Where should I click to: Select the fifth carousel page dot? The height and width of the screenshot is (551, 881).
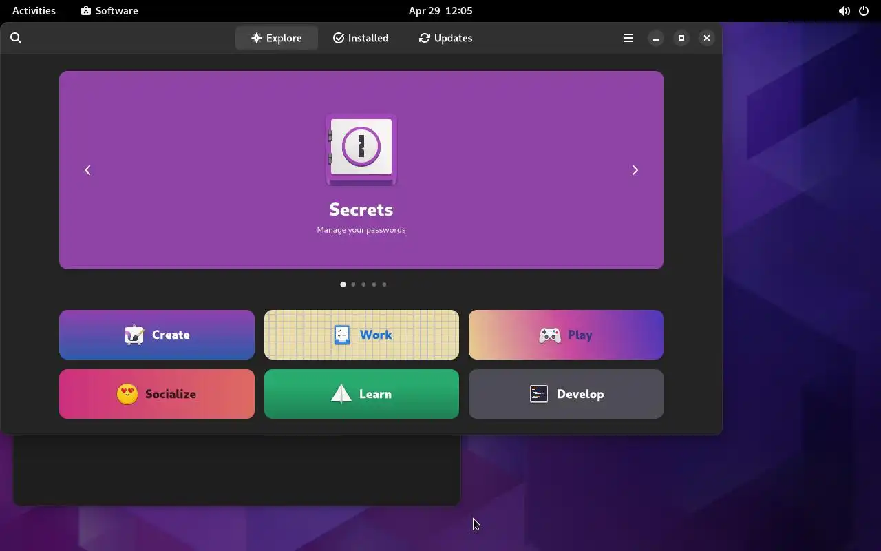click(384, 284)
